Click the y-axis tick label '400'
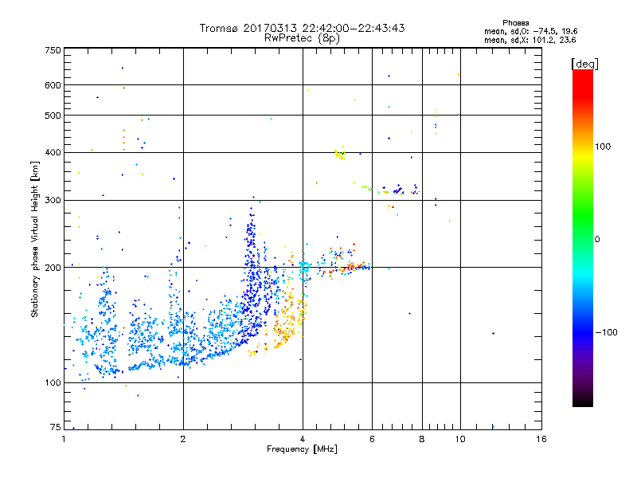The height and width of the screenshot is (478, 637). (x=53, y=152)
